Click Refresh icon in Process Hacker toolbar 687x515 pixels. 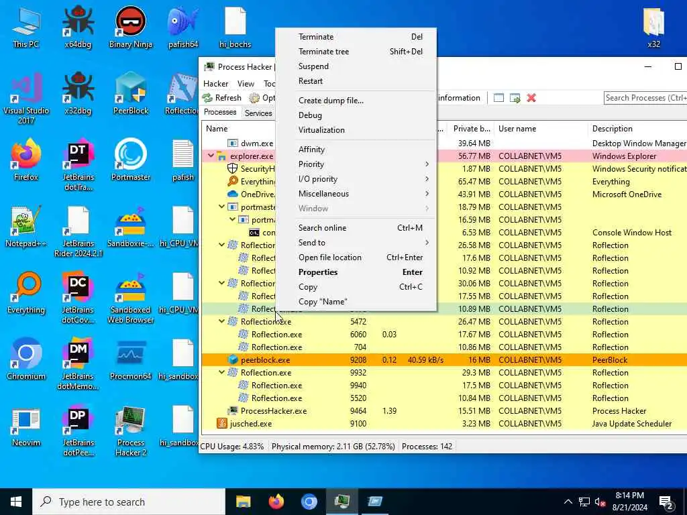click(x=207, y=98)
